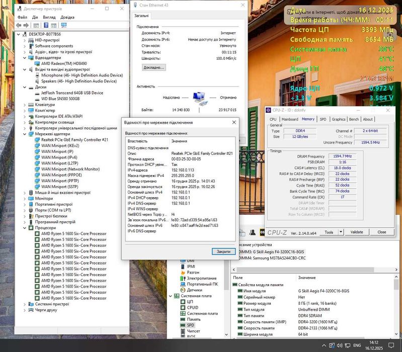402x352 pixels.
Task: Switch to the Mainboard tab in CPU-Z
Action: (290, 119)
